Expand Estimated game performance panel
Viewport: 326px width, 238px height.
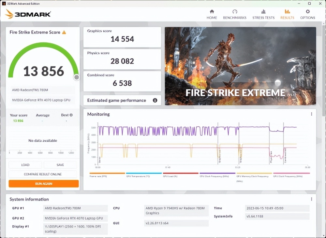pyautogui.click(x=122, y=100)
